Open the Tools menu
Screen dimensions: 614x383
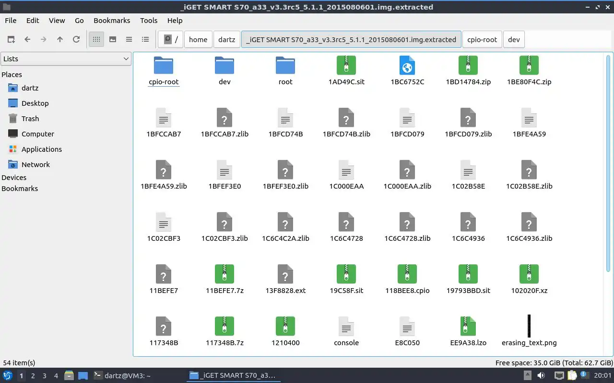click(x=149, y=21)
